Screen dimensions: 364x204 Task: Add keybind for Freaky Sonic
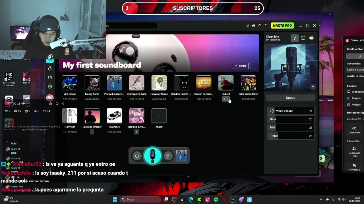coord(92,99)
